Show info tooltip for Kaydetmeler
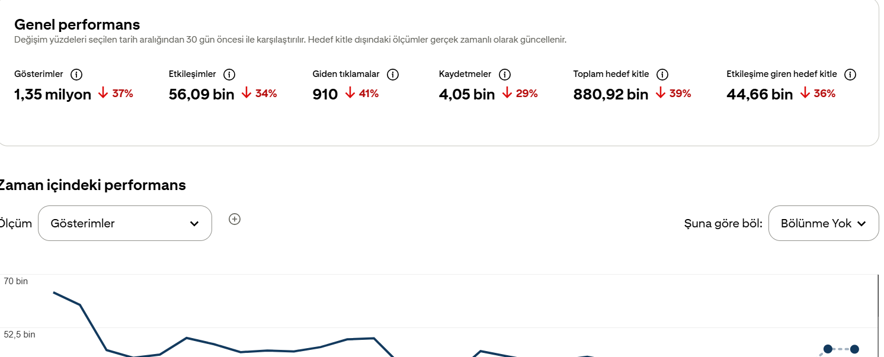This screenshot has width=884, height=357. pos(505,75)
